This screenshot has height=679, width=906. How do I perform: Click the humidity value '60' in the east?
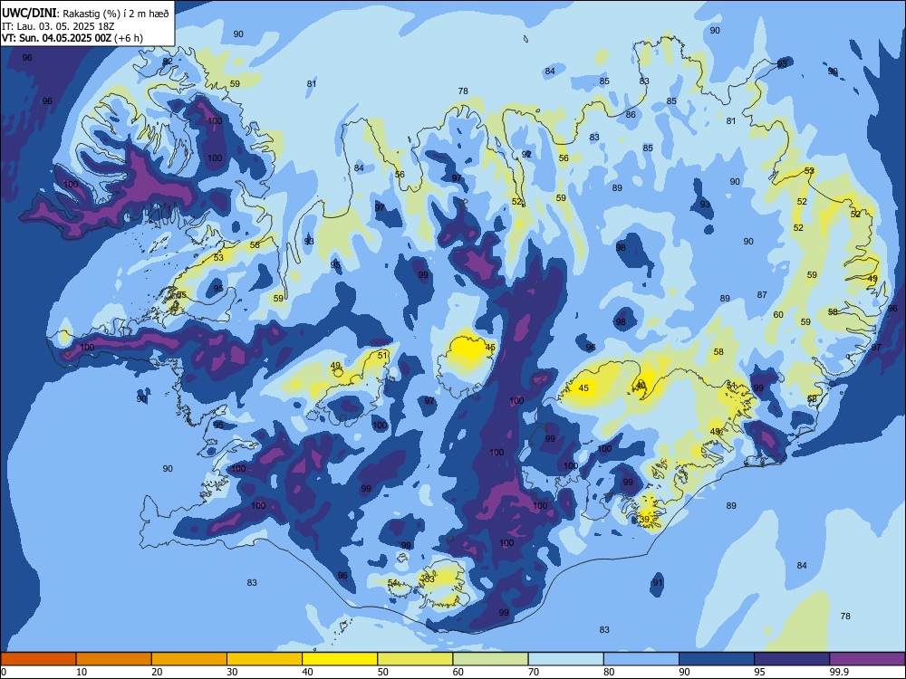(778, 315)
